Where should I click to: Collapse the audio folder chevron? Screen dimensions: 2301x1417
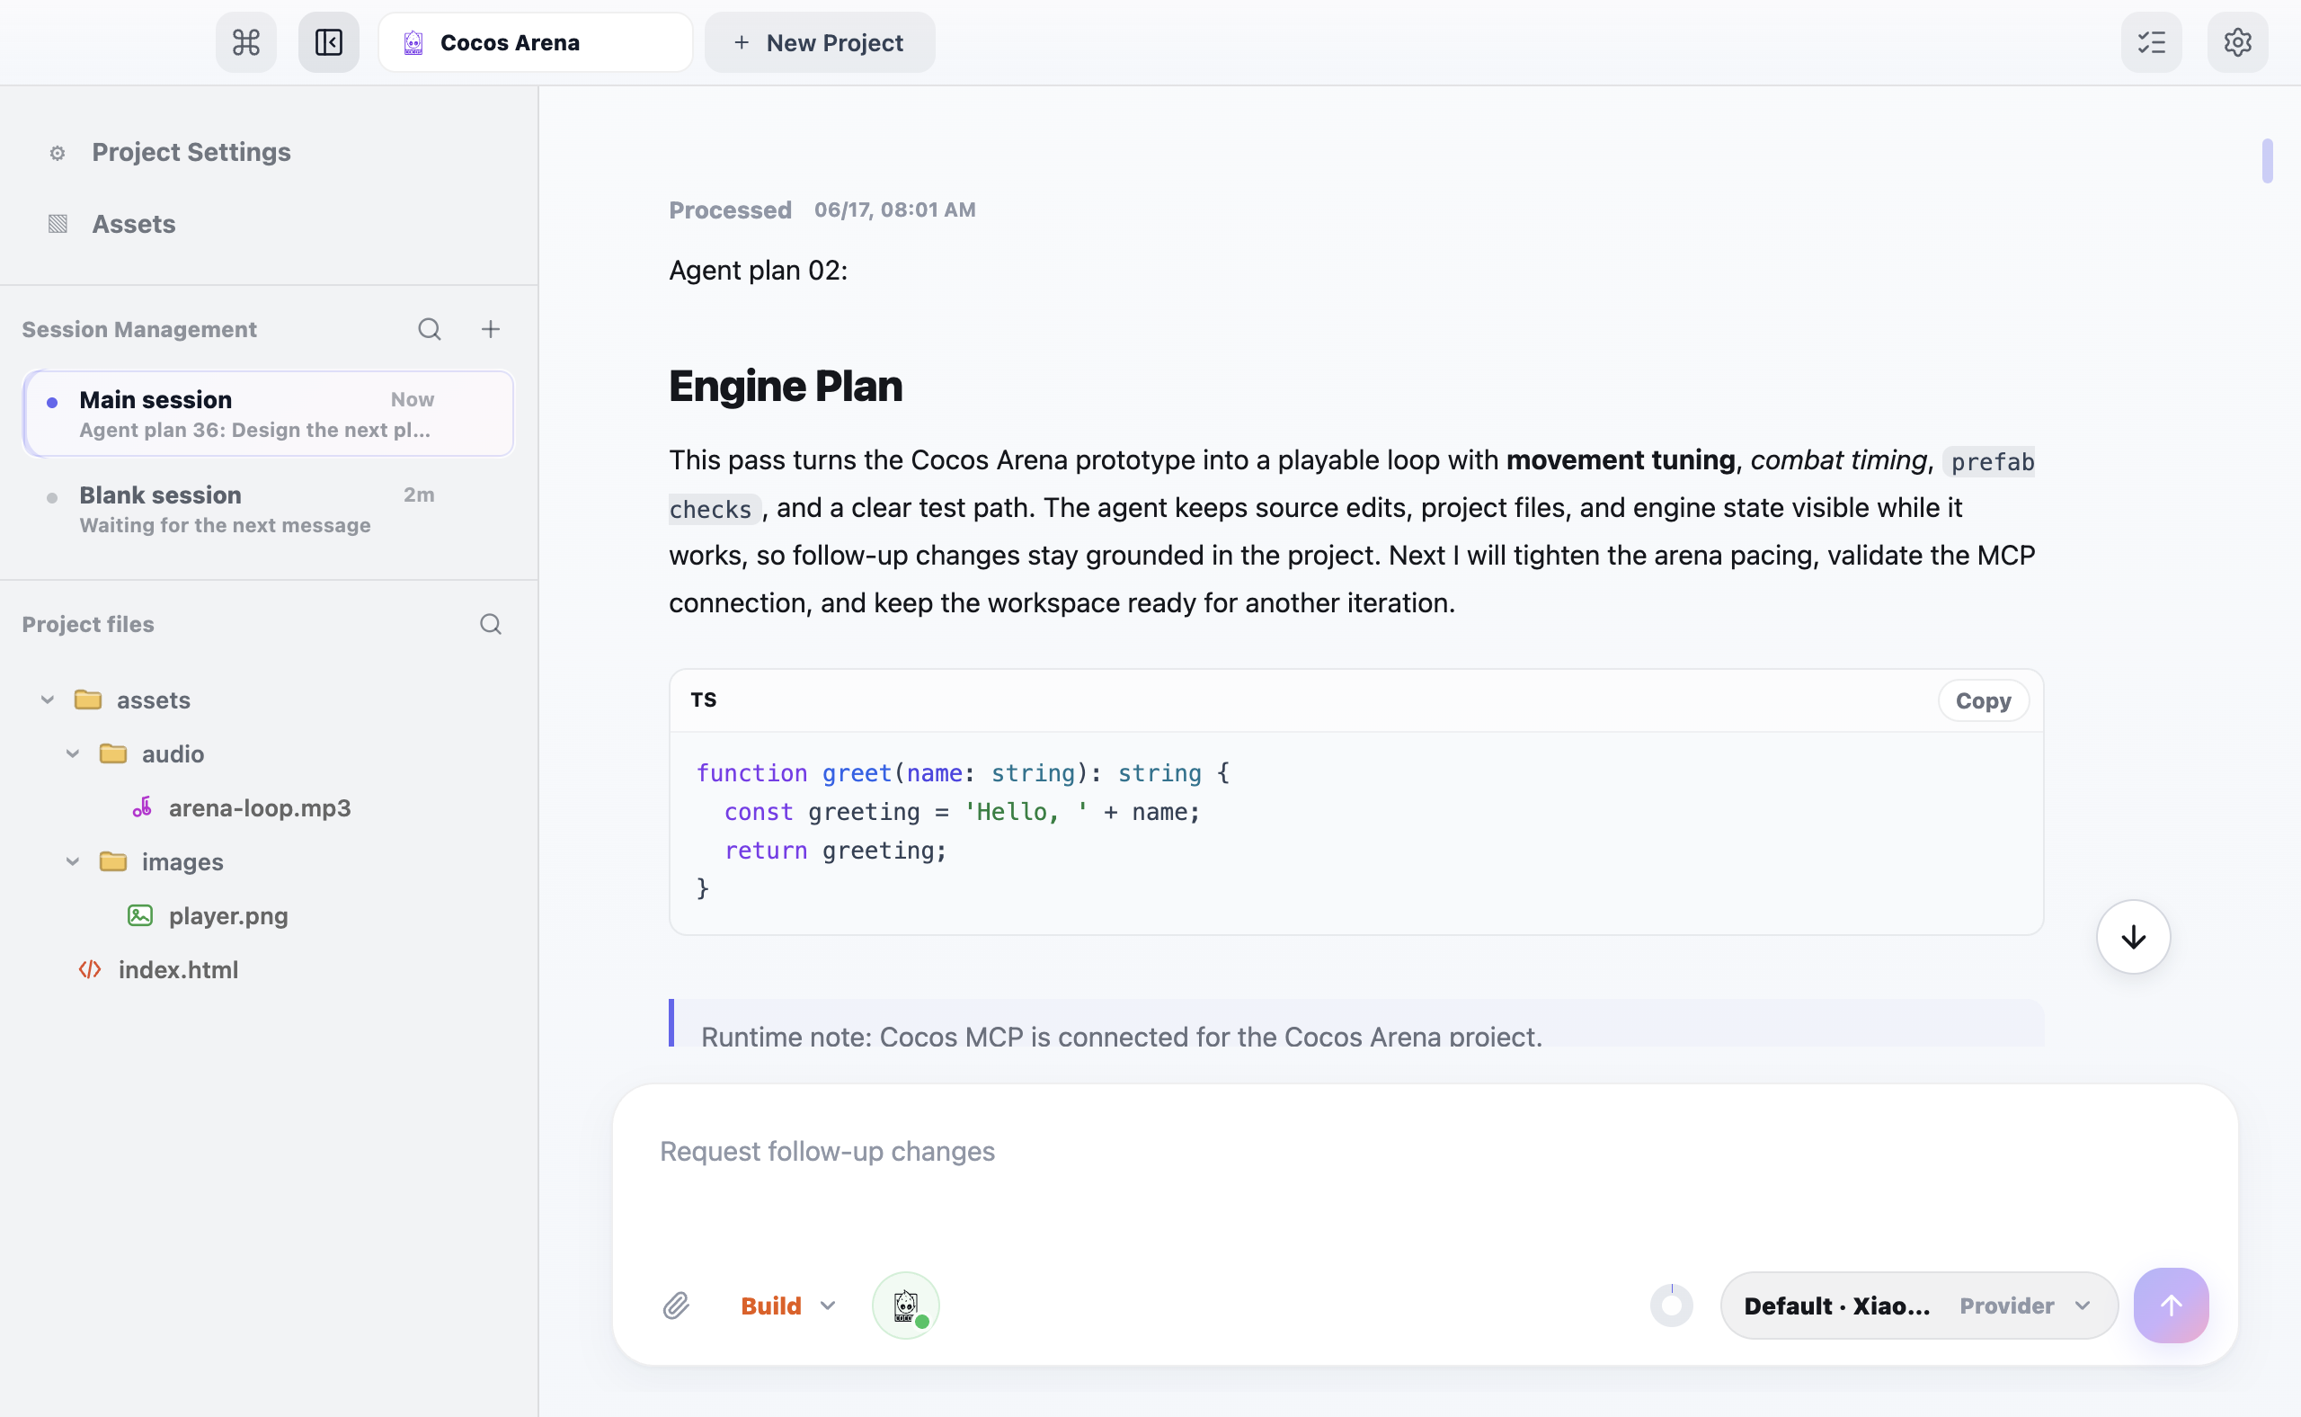point(72,753)
